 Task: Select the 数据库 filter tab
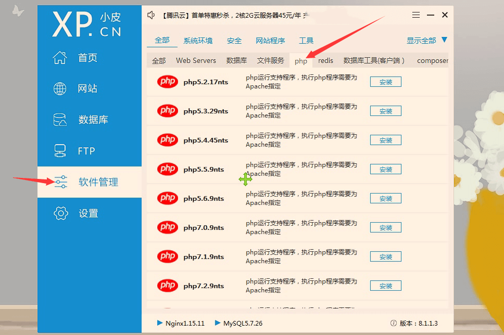pos(236,61)
